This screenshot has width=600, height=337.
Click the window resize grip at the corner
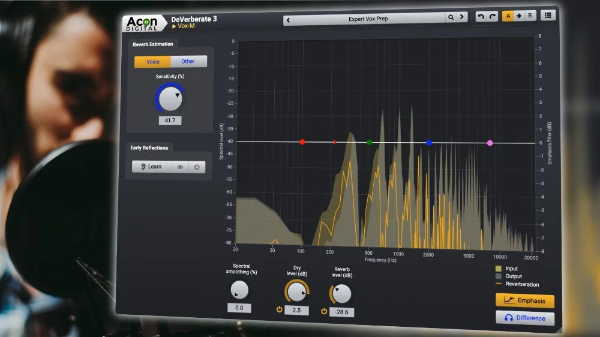(559, 330)
